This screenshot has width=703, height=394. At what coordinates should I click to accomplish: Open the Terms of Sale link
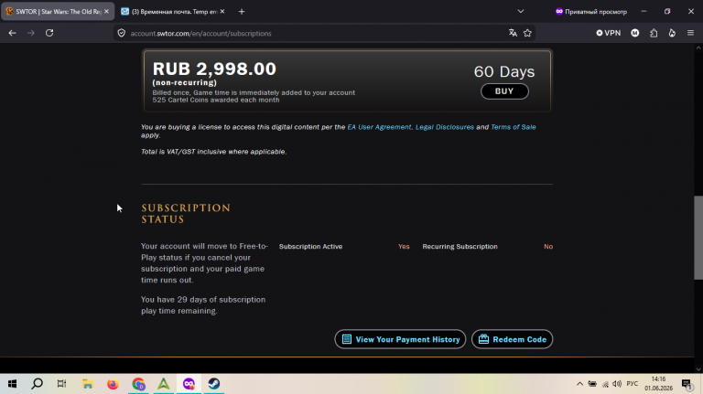click(514, 127)
